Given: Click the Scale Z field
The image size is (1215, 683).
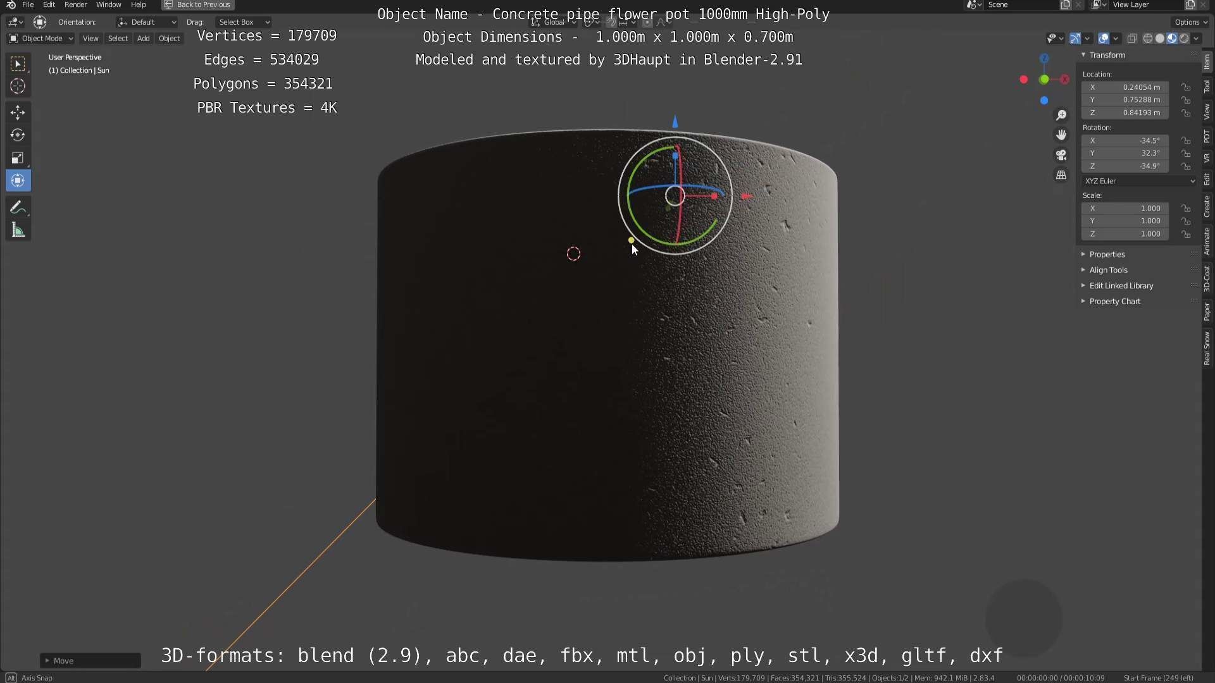Looking at the screenshot, I should 1125,234.
